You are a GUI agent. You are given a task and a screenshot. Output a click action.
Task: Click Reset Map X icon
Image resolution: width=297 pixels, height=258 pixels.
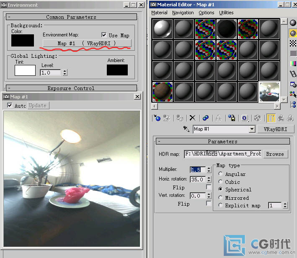coord(192,118)
